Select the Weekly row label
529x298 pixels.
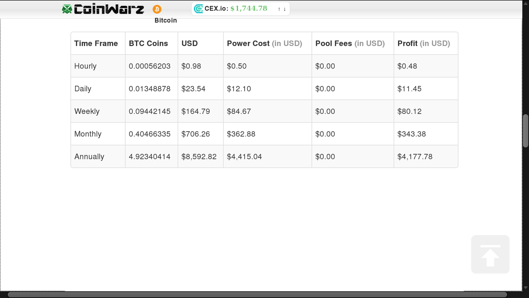tap(87, 111)
